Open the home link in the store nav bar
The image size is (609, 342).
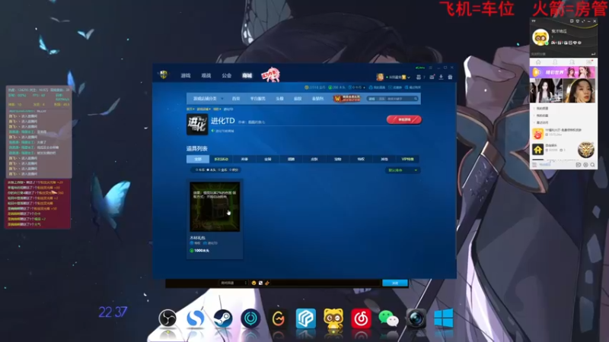pyautogui.click(x=236, y=99)
